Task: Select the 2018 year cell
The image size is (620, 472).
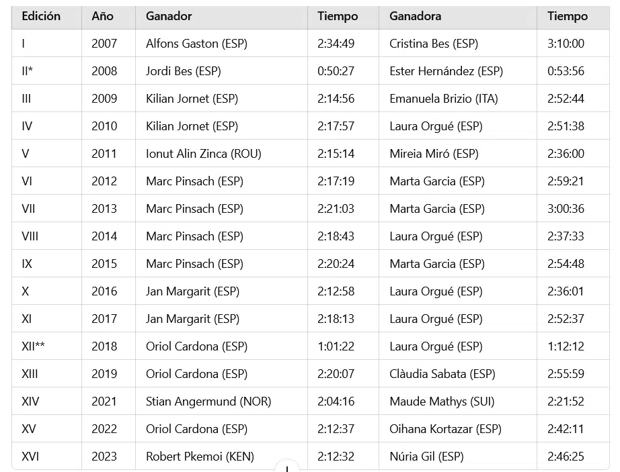Action: 104,346
